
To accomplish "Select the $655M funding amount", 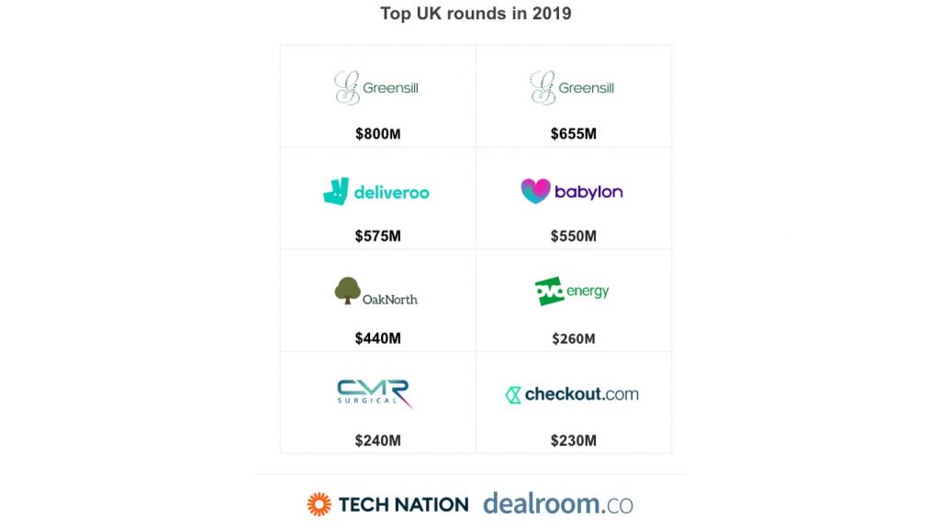I will (x=574, y=134).
